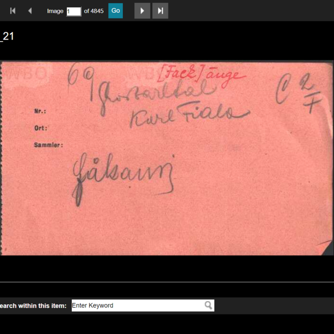Screen dimensions: 334x334
Task: Click the Go button
Action: click(x=116, y=11)
